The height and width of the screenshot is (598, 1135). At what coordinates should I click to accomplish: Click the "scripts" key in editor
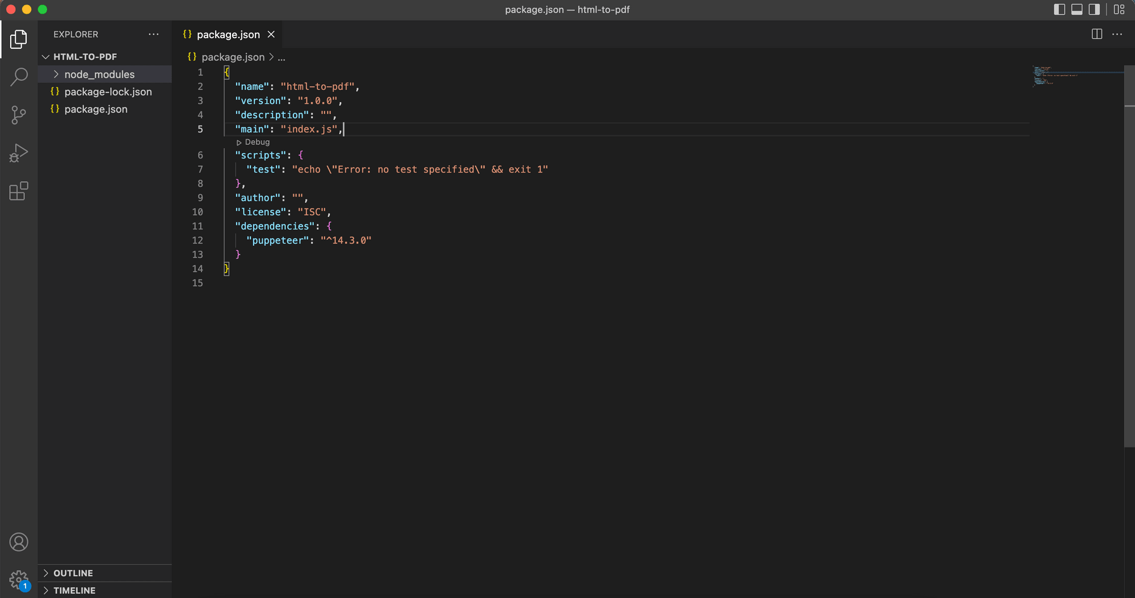coord(260,155)
